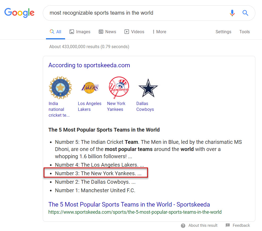Click the About this result question icon
The image size is (262, 231).
(183, 225)
